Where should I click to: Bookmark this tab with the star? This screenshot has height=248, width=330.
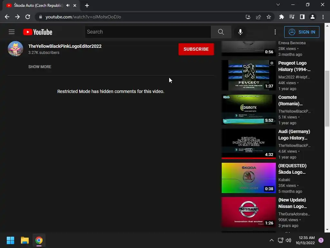click(268, 17)
